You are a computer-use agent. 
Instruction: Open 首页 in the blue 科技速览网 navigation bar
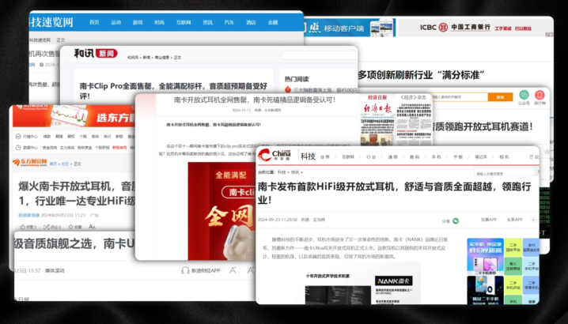pyautogui.click(x=94, y=22)
